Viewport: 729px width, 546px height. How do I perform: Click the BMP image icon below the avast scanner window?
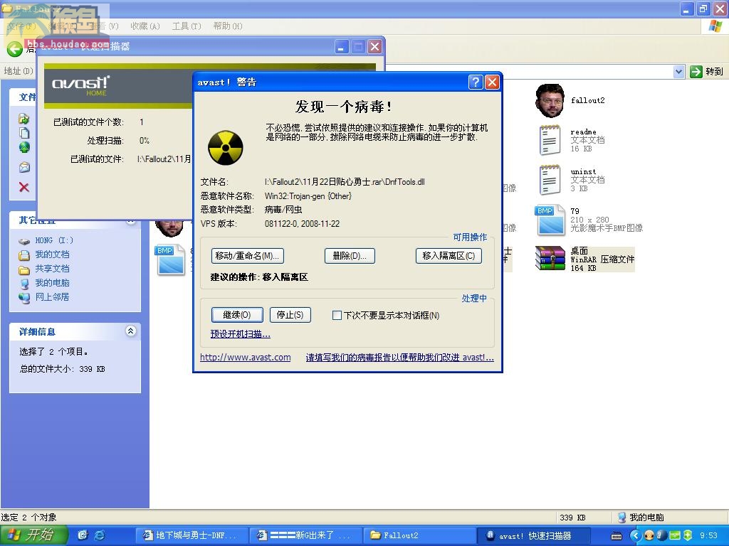point(170,260)
